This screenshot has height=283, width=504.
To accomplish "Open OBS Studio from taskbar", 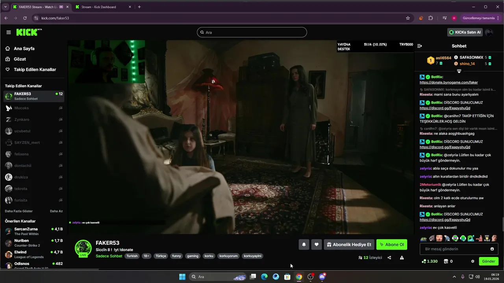I will (311, 277).
